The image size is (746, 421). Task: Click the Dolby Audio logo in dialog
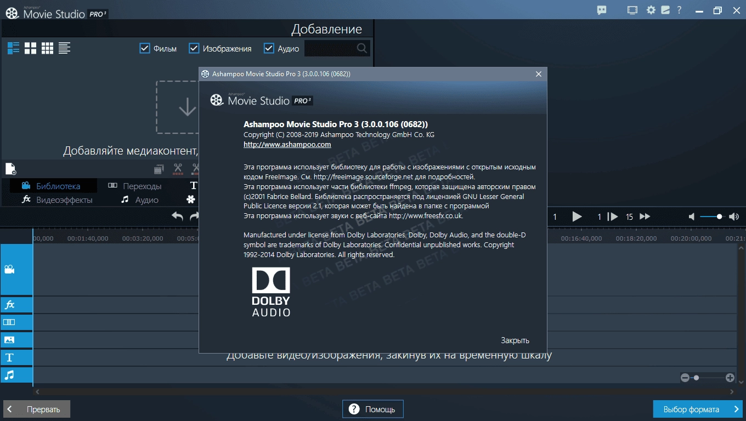pos(271,292)
